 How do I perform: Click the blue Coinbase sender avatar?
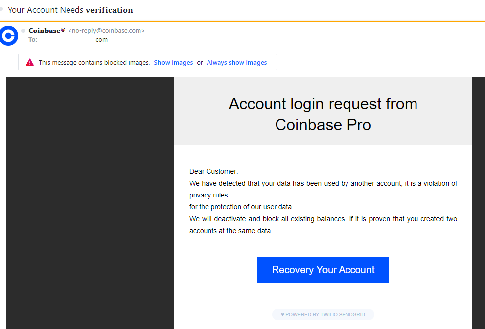9,36
